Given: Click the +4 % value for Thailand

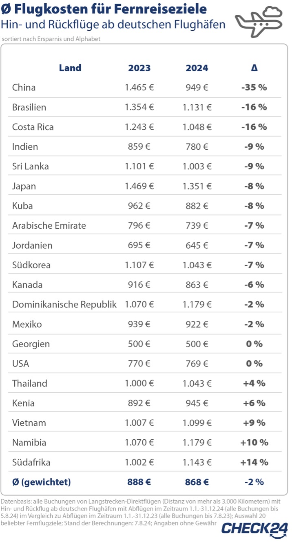Looking at the screenshot, I should 254,383.
